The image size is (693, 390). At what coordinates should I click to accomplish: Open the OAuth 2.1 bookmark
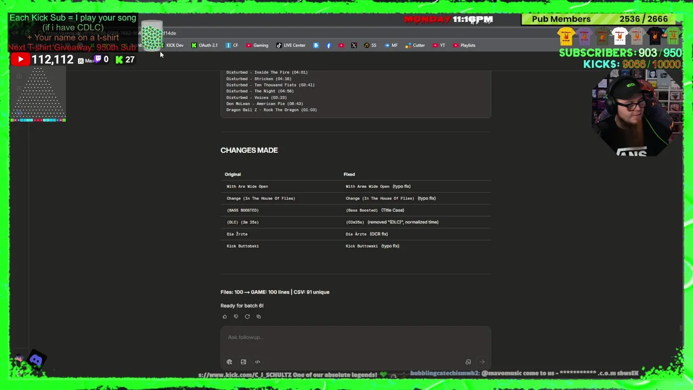click(205, 45)
